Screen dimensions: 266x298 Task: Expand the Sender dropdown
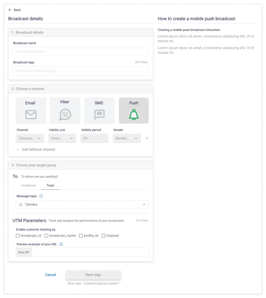[127, 138]
